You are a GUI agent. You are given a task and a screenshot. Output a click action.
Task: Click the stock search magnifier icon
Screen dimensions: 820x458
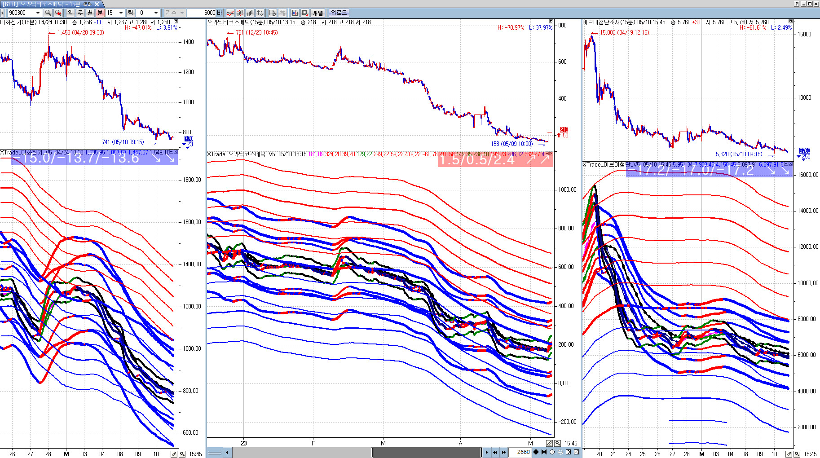point(48,13)
